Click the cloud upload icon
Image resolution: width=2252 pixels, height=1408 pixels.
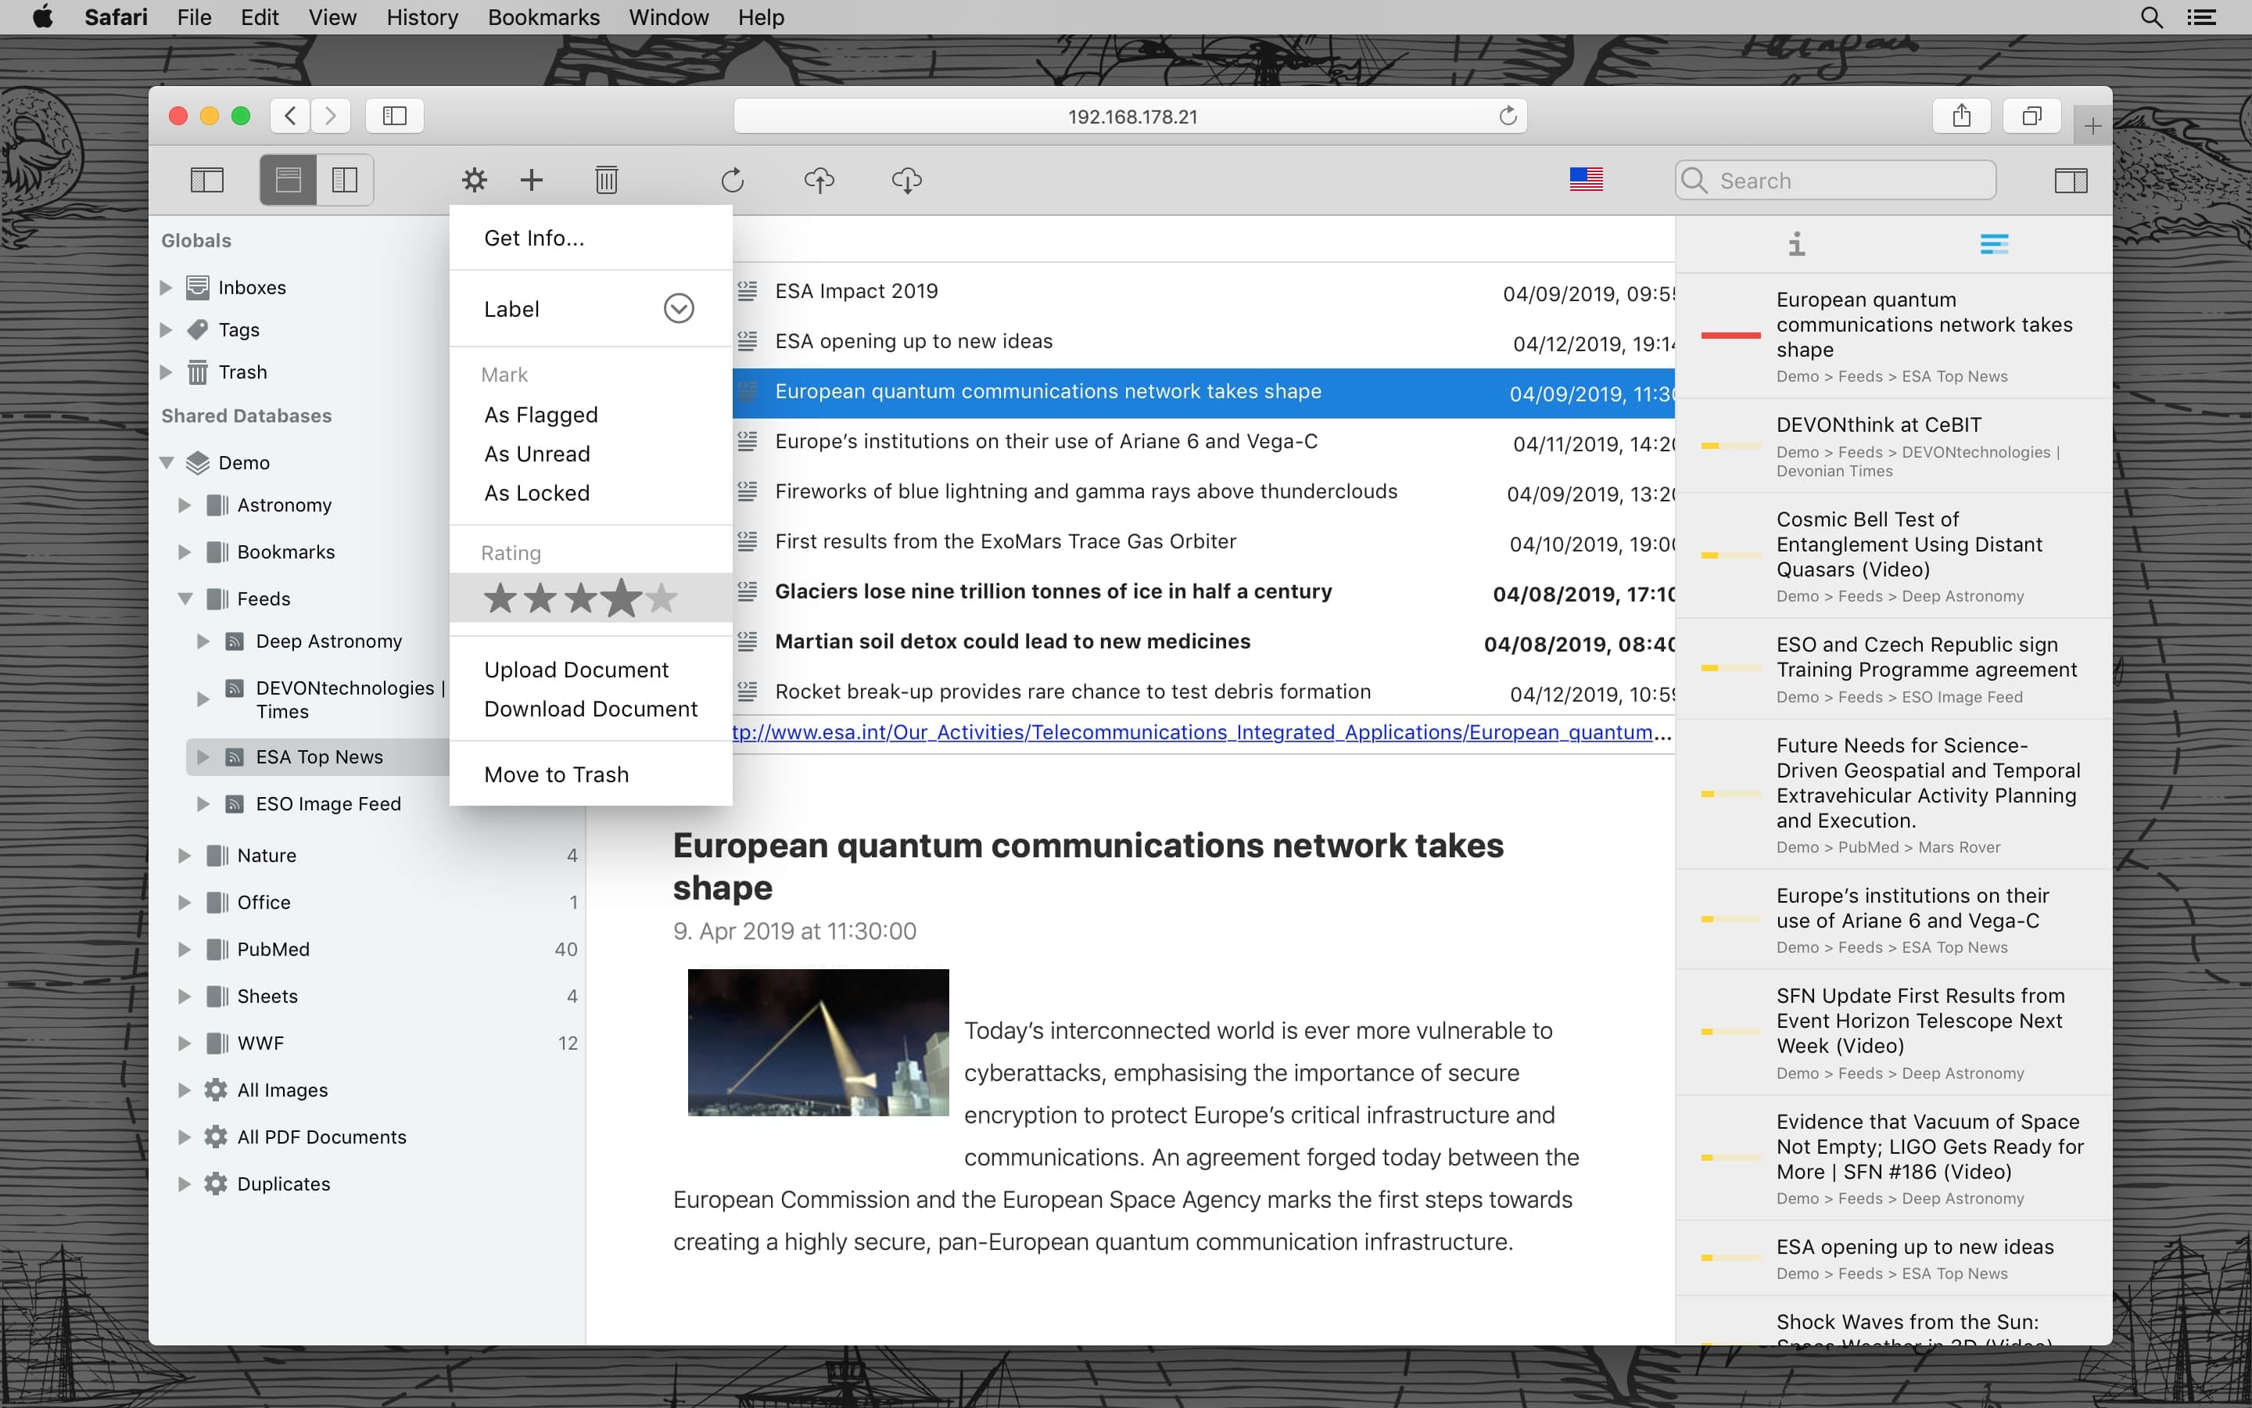pos(819,180)
